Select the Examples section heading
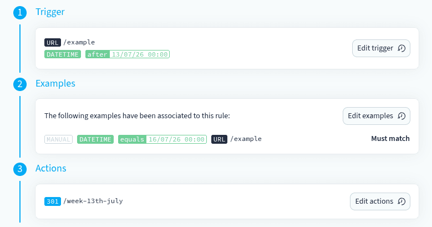432x227 pixels. [55, 83]
